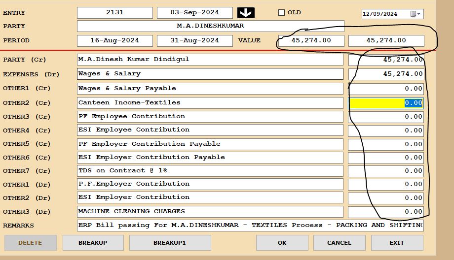Click the period end date 31-Aug-2024
Screen dimensions: 454x260
(x=195, y=40)
